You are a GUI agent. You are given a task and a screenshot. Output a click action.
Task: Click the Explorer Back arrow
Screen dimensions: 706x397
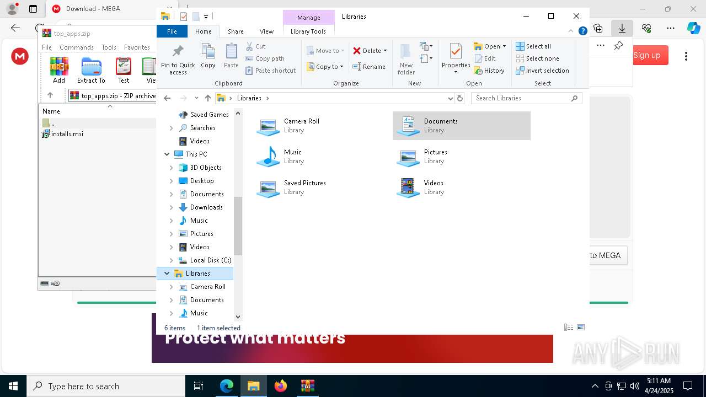coord(168,98)
